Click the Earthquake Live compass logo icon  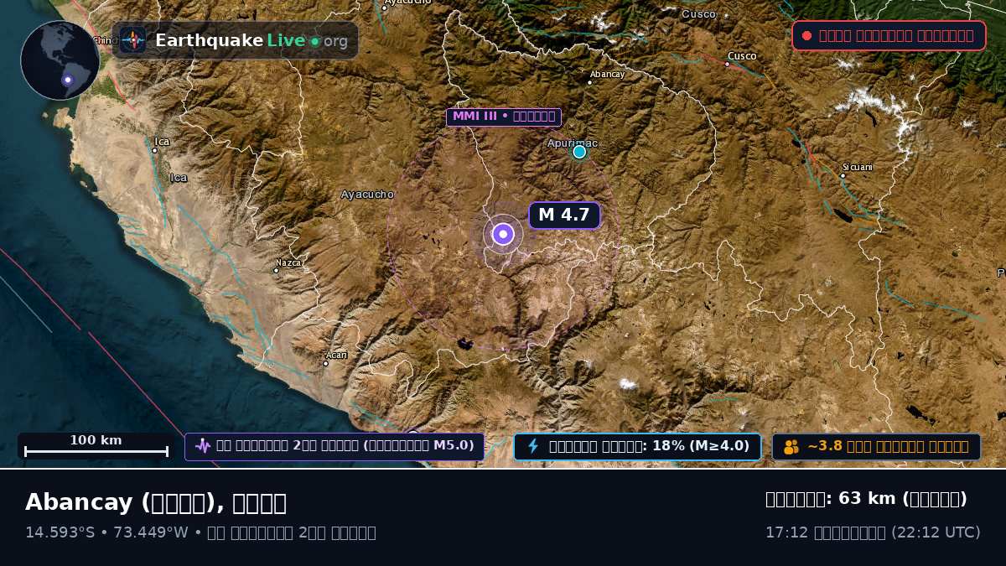click(x=132, y=40)
